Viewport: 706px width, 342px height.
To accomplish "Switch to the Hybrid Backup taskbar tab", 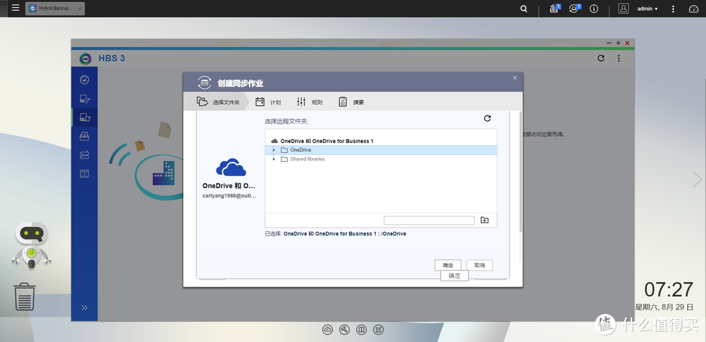I will pyautogui.click(x=55, y=8).
